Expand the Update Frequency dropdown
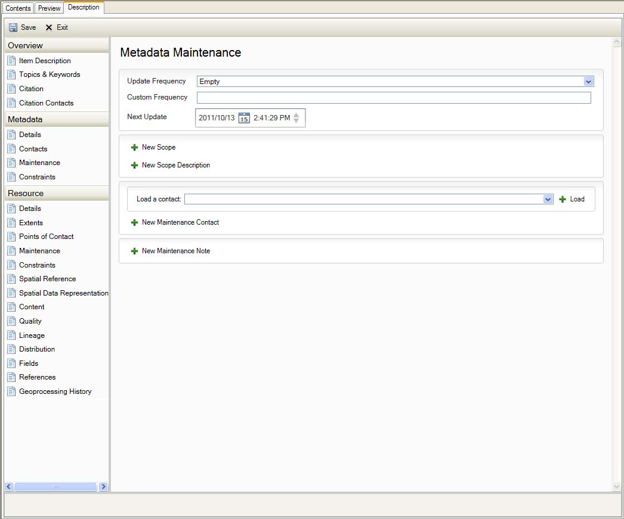Viewport: 624px width, 519px height. [x=588, y=82]
